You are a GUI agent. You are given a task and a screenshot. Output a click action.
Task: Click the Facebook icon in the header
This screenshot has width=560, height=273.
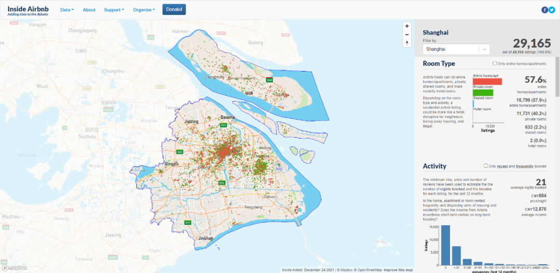coord(544,10)
